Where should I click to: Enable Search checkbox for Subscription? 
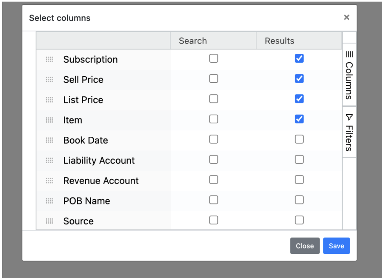(x=214, y=58)
